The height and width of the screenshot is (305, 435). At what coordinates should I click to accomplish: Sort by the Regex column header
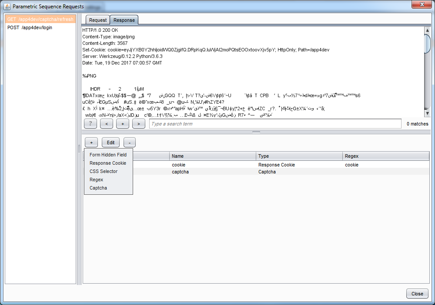(x=386, y=156)
